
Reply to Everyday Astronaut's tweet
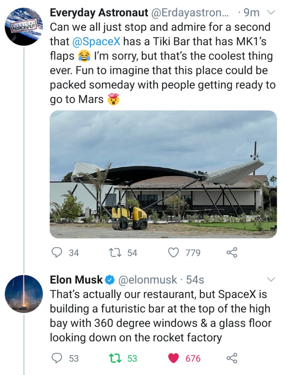tap(56, 253)
